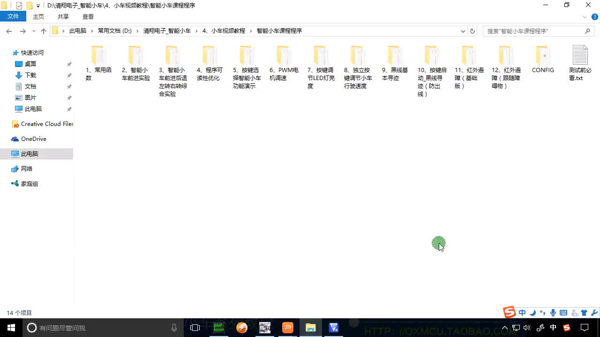Select folder "3、智能小车前进后退左转右转综合实验"
The height and width of the screenshot is (337, 600).
(173, 71)
